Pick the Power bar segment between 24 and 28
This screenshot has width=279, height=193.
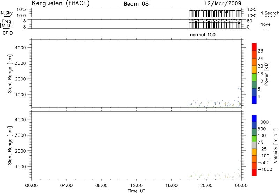254,54
